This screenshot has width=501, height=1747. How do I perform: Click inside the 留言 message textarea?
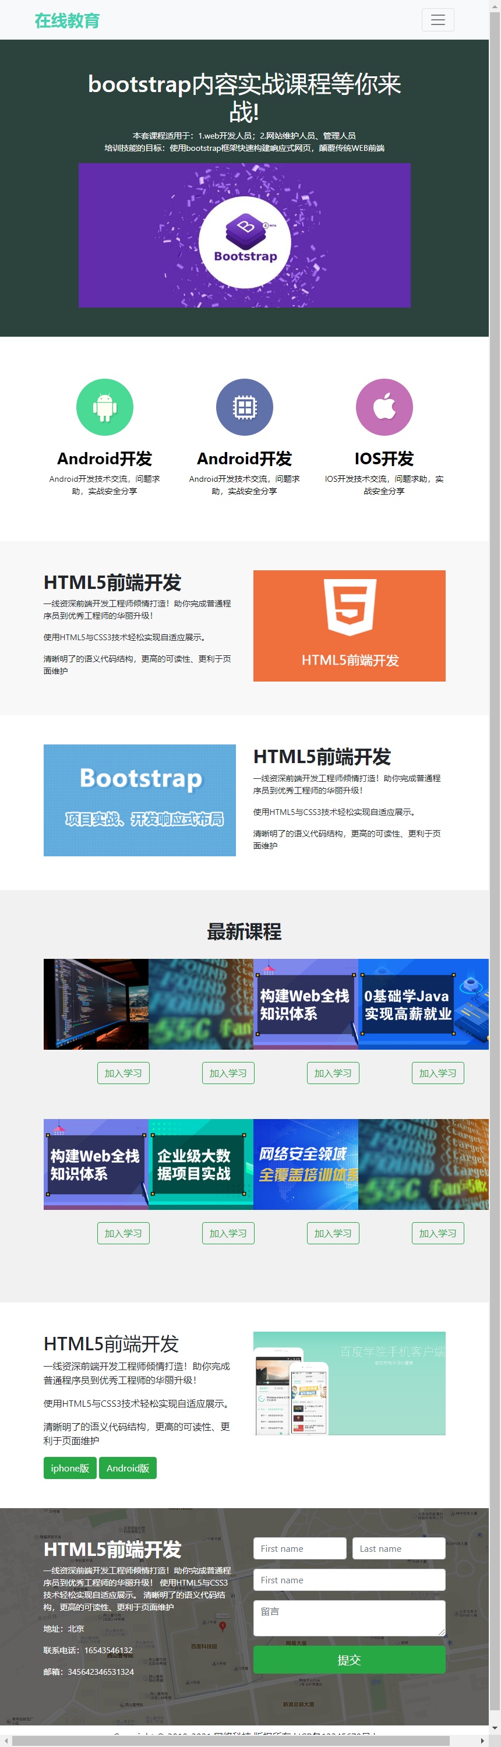[349, 1618]
